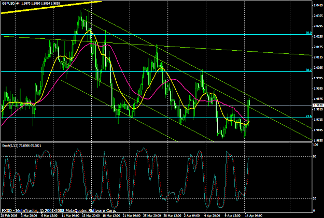Click the 9 Apr 12:00 time label
The height and width of the screenshot is (218, 324).
[233, 215]
